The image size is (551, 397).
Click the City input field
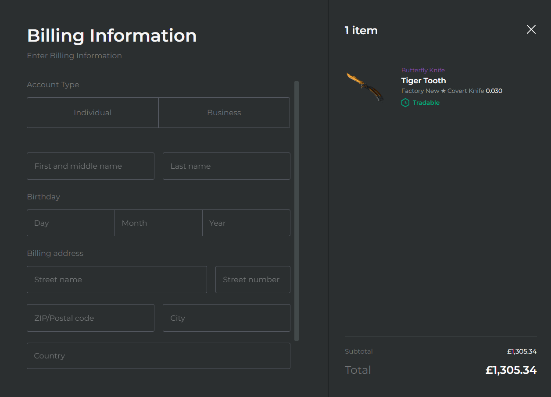pos(226,318)
